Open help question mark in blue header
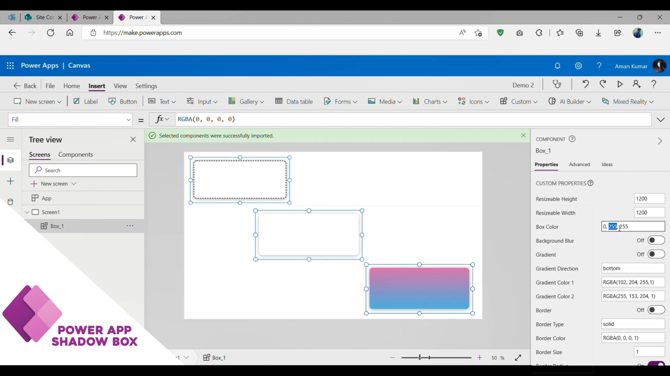 point(599,66)
